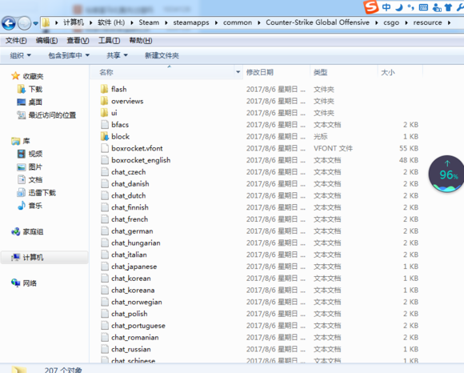This screenshot has height=373, width=464.
Task: Click the Homegroup icon in sidebar
Action: [16, 231]
